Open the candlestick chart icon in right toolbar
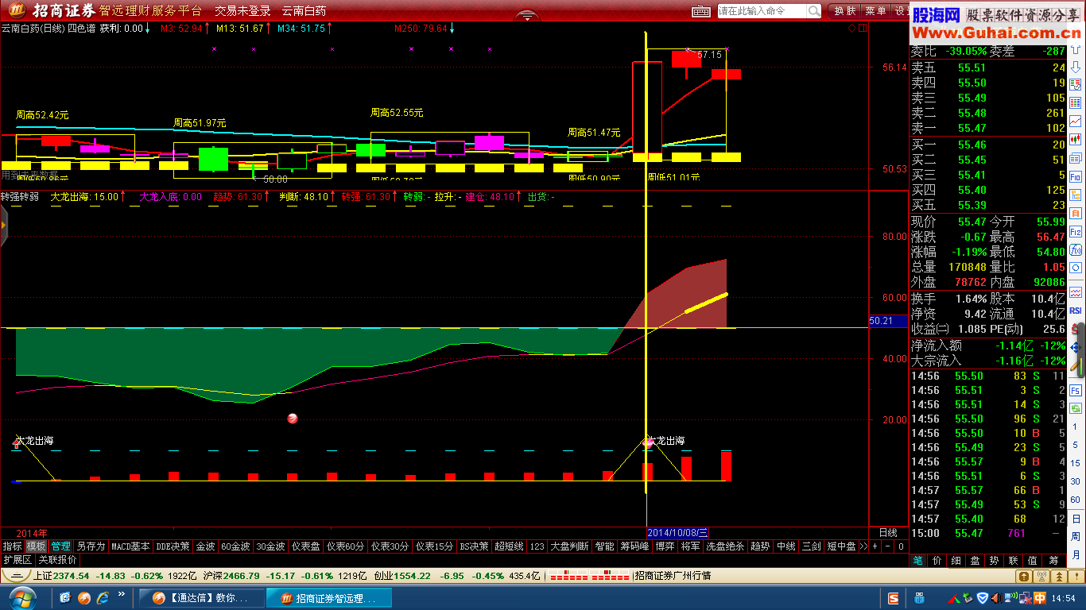Viewport: 1086px width, 610px height. point(1075,139)
